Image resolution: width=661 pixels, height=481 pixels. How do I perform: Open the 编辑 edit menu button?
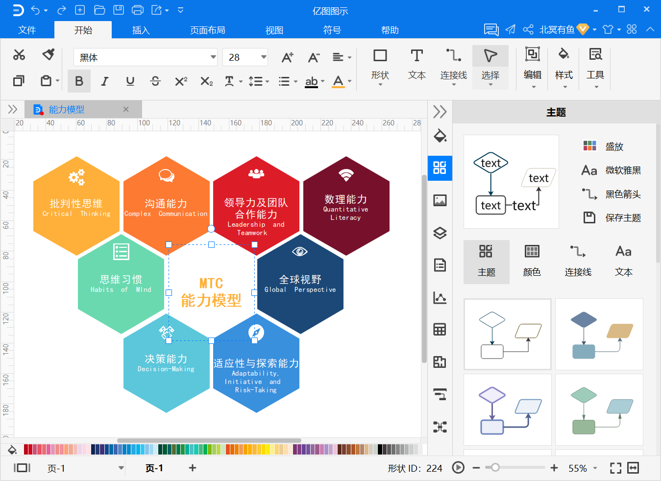pyautogui.click(x=533, y=67)
